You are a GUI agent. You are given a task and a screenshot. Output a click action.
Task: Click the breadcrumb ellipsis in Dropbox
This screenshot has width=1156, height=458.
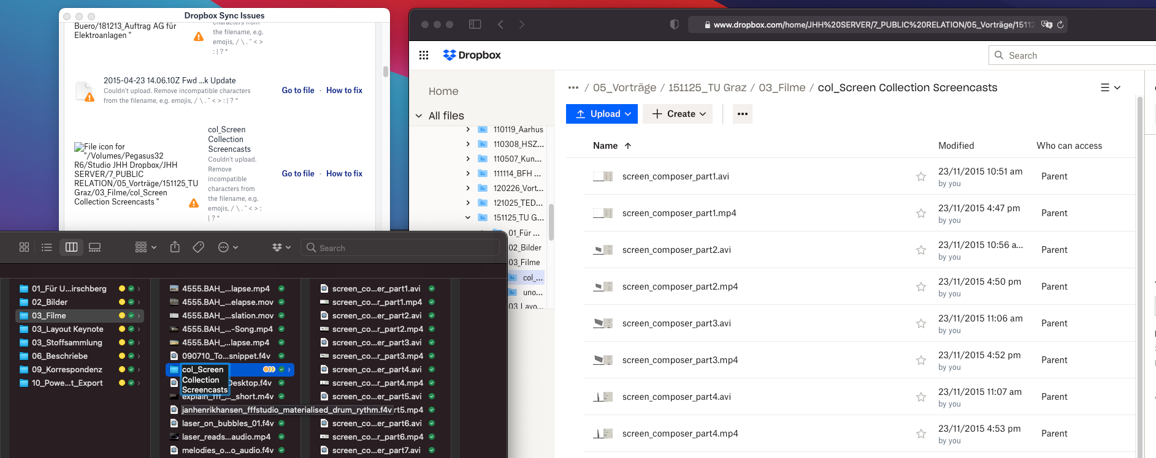(x=573, y=88)
